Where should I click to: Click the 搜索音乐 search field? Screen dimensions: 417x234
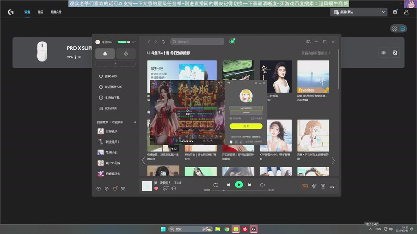tap(198, 42)
